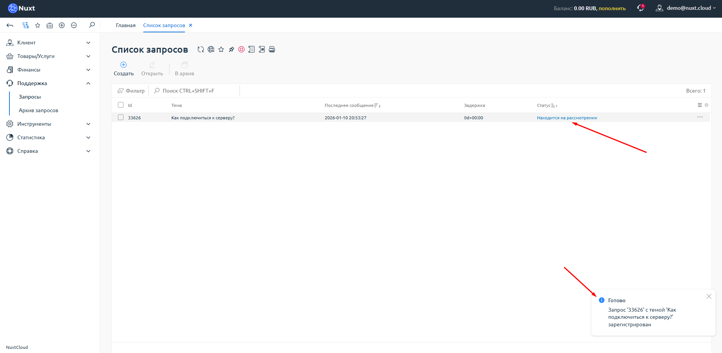Click the Создать button
722x353 pixels.
pos(124,68)
